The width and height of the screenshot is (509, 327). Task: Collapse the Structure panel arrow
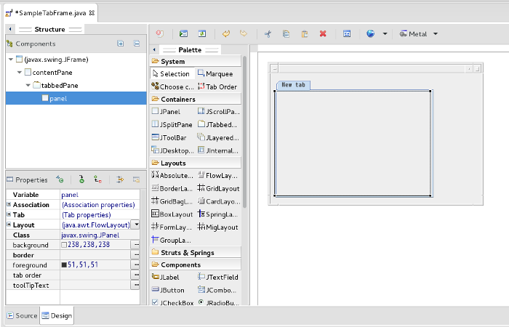click(10, 29)
